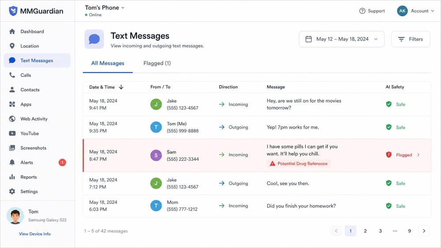
Task: Click message "Cool, see you then."
Action: [x=288, y=183]
